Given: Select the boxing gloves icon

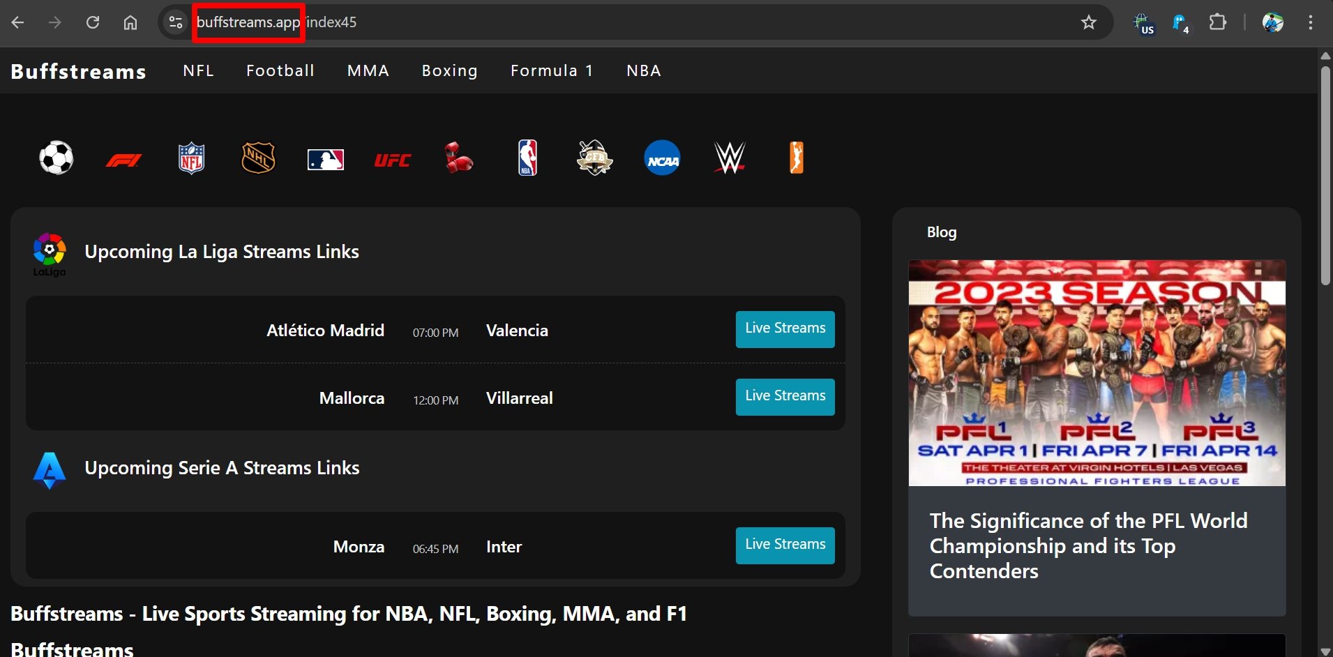Looking at the screenshot, I should 458,158.
